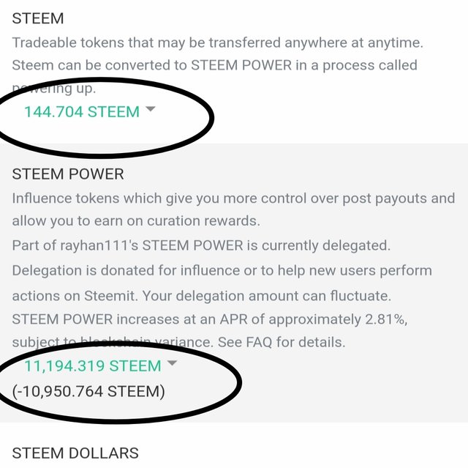Image resolution: width=468 pixels, height=468 pixels.
Task: Click the "Tradeable tokens that may be transferred" line
Action: (218, 42)
